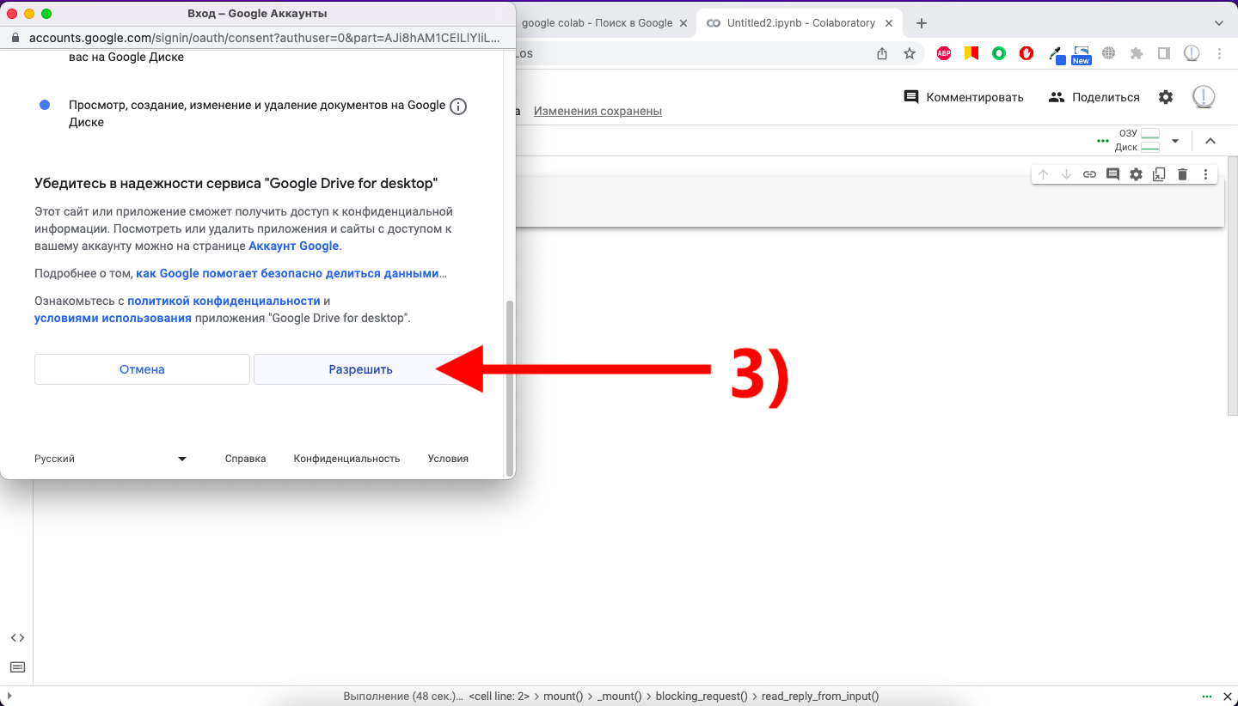
Task: Open the политикой конфиденциальности link
Action: click(224, 301)
